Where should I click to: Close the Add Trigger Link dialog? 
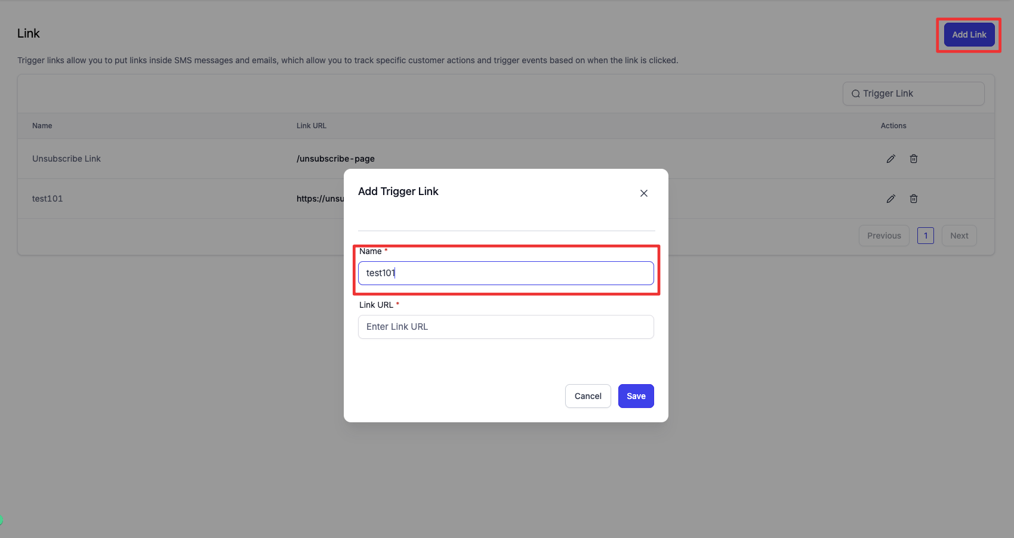pyautogui.click(x=643, y=193)
